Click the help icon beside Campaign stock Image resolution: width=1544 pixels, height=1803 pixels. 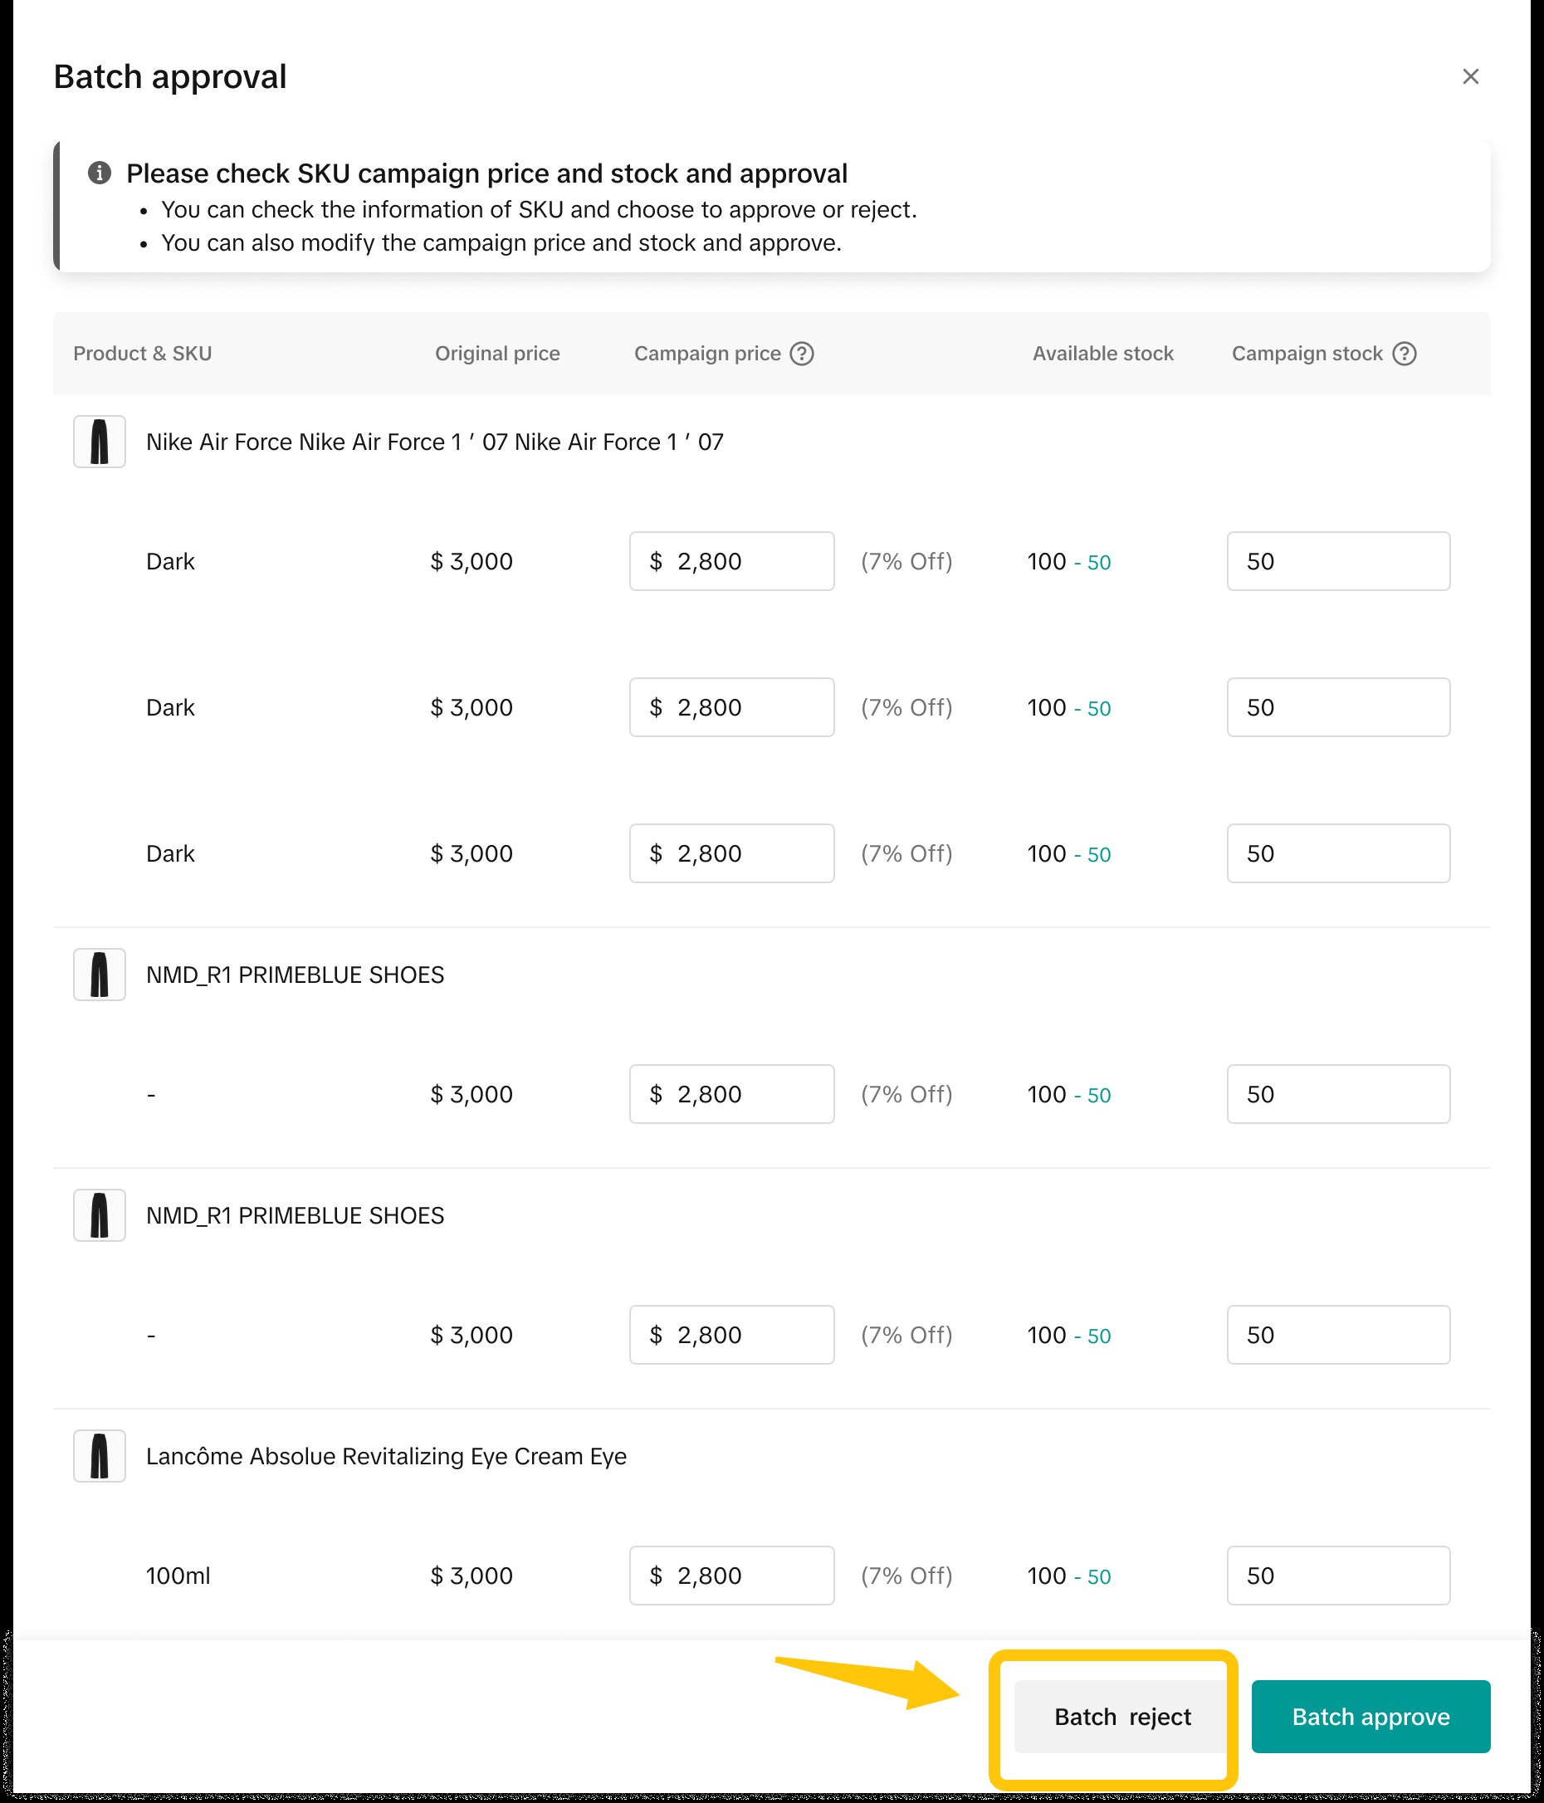point(1404,354)
